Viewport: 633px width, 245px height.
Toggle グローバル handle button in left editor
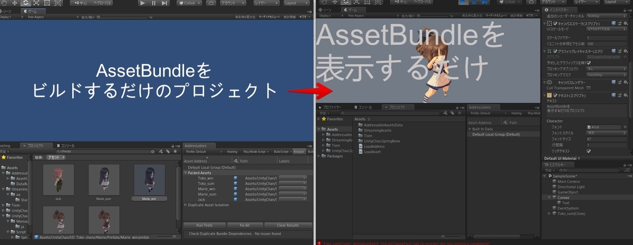coord(103,3)
